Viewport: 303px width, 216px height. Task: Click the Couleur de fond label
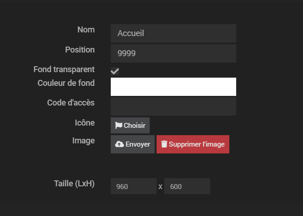click(x=66, y=83)
